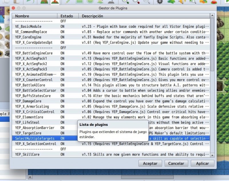The image size is (229, 181).
Task: Select the Event editing mode icon
Action: tap(55, 2)
